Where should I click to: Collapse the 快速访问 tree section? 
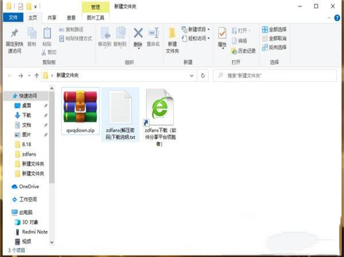pos(6,96)
